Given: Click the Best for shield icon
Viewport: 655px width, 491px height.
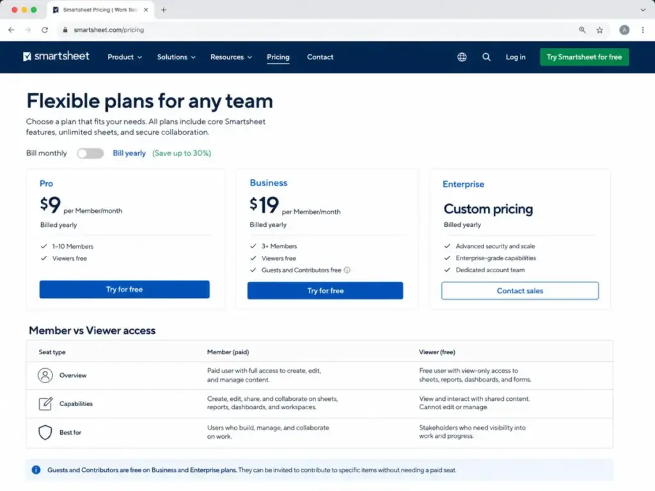Looking at the screenshot, I should click(x=45, y=433).
